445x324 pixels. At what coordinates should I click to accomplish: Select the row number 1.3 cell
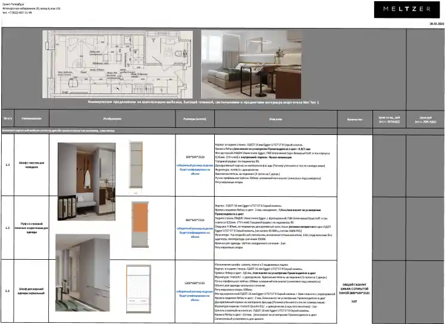(x=8, y=291)
